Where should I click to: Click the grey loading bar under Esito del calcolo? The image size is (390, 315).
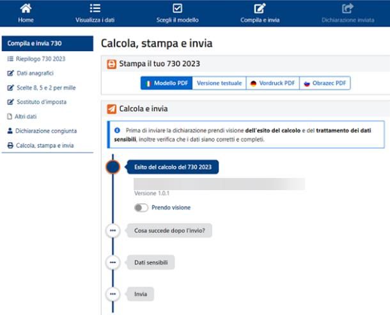click(x=219, y=184)
